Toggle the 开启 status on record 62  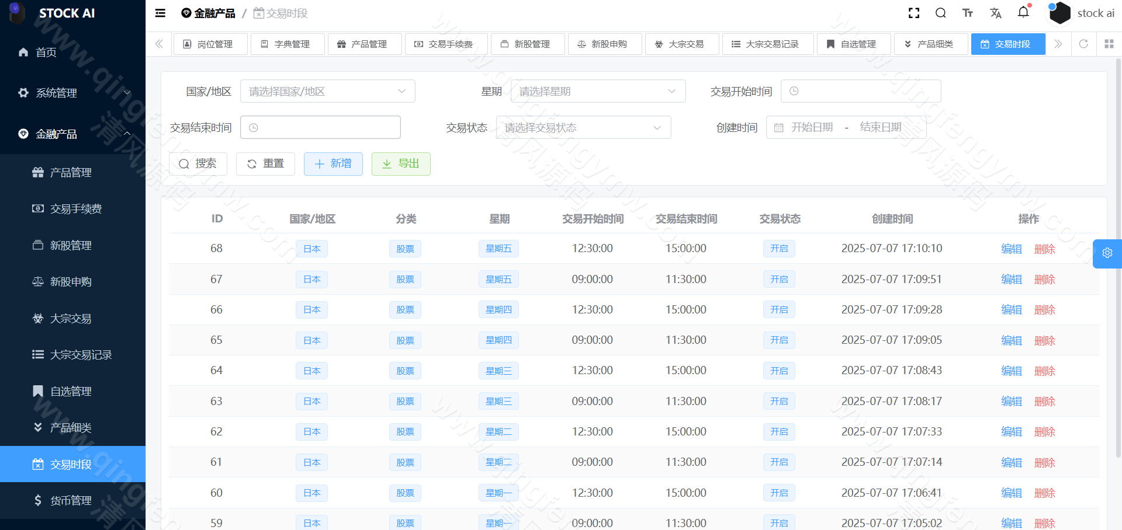point(779,431)
